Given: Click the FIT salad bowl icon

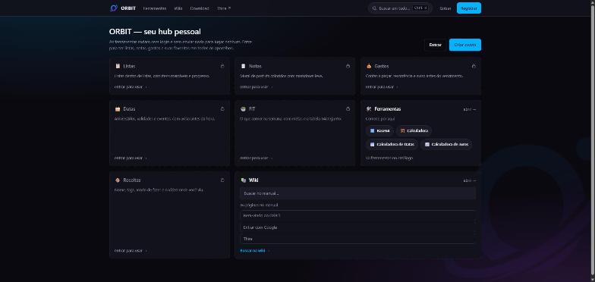Looking at the screenshot, I should click(243, 109).
